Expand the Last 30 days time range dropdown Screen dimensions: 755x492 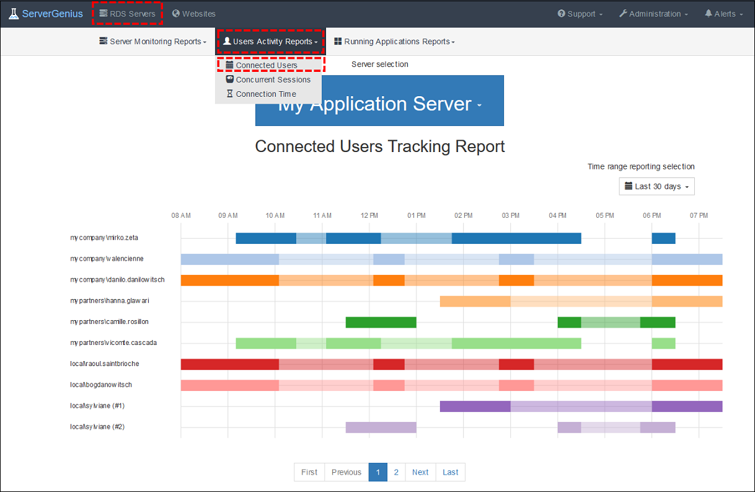[x=656, y=186]
